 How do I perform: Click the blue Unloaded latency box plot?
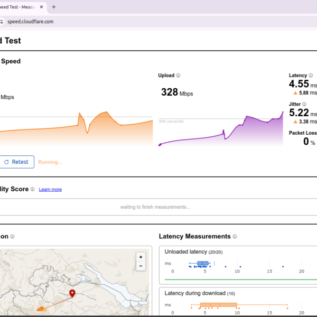pyautogui.click(x=203, y=263)
